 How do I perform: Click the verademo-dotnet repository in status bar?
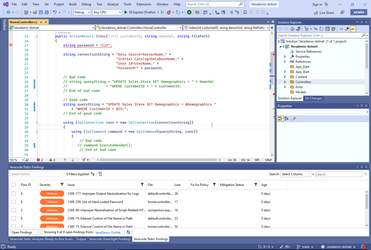[x=338, y=247]
